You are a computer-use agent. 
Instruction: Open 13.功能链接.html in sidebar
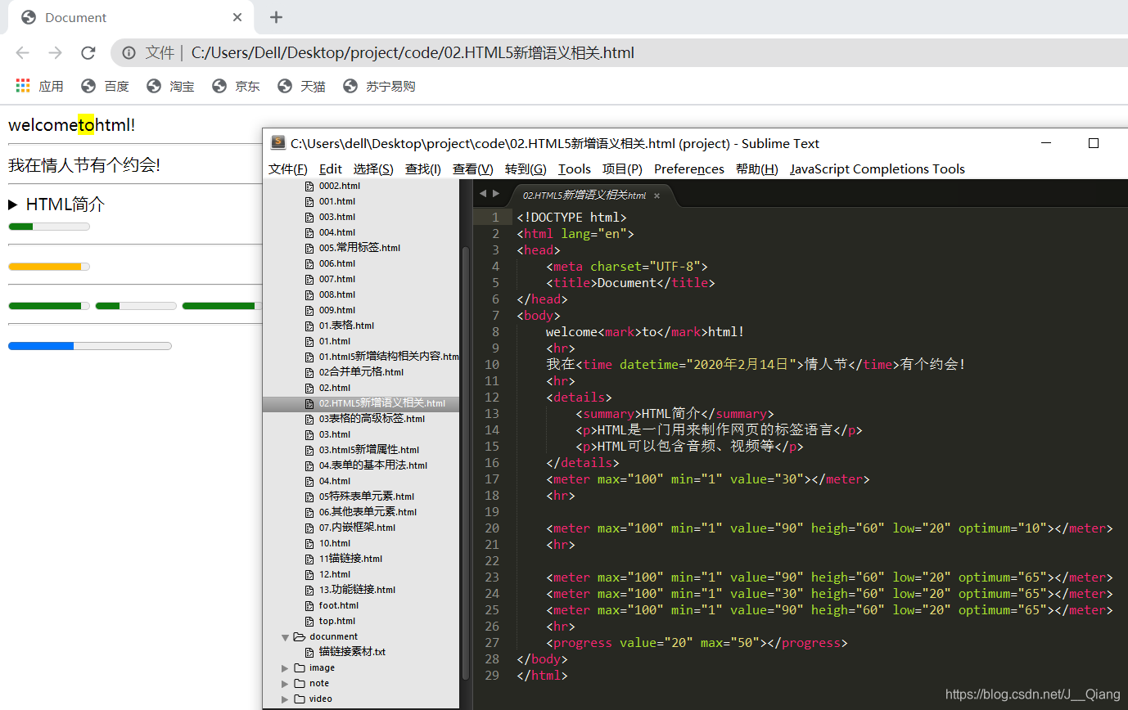(357, 590)
